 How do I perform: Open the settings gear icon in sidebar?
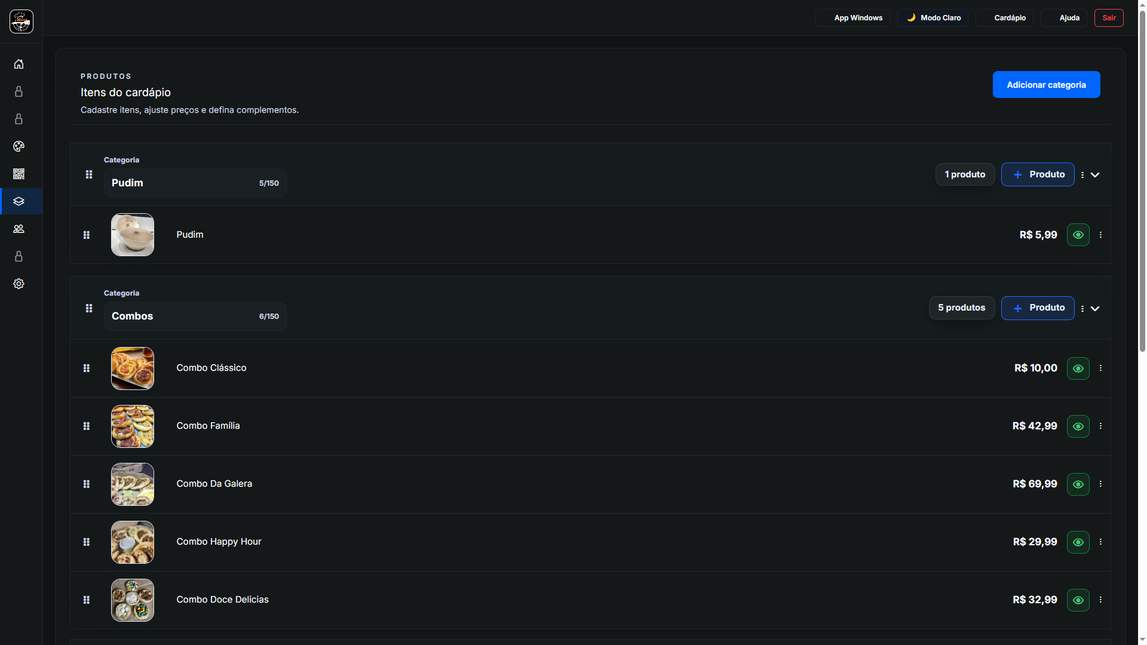tap(19, 284)
